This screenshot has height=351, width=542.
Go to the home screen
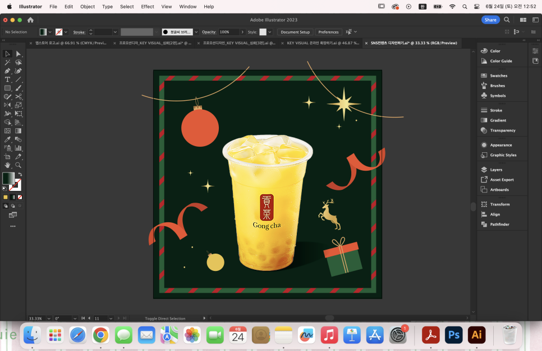[x=30, y=20]
